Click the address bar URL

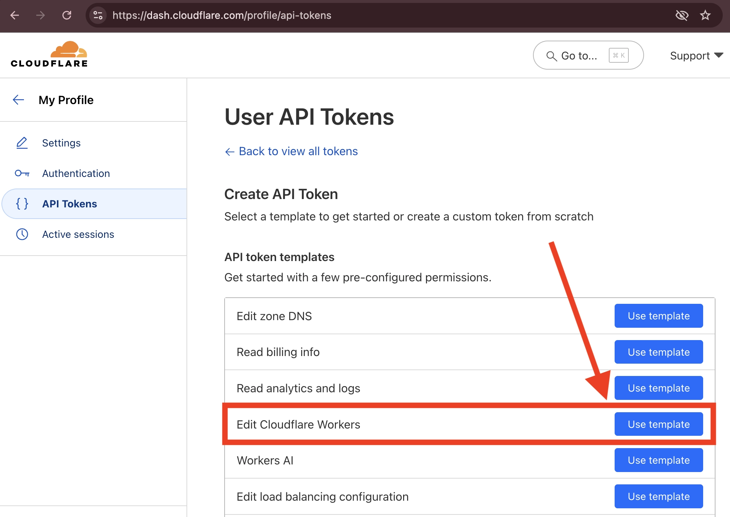tap(222, 15)
